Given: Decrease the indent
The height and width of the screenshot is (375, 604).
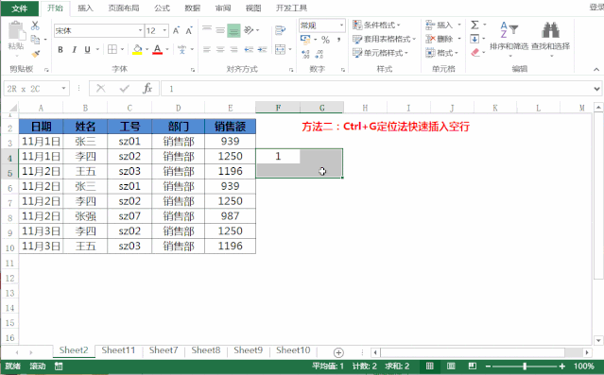Looking at the screenshot, I should [x=249, y=49].
